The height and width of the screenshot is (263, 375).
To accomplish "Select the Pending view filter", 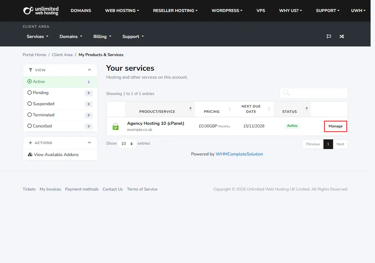I will pos(60,93).
